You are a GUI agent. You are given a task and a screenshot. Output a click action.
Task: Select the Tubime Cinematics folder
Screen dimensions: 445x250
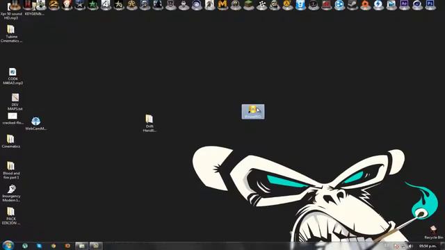pyautogui.click(x=11, y=34)
